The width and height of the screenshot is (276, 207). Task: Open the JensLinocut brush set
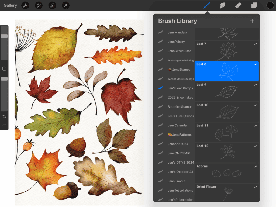[176, 181]
